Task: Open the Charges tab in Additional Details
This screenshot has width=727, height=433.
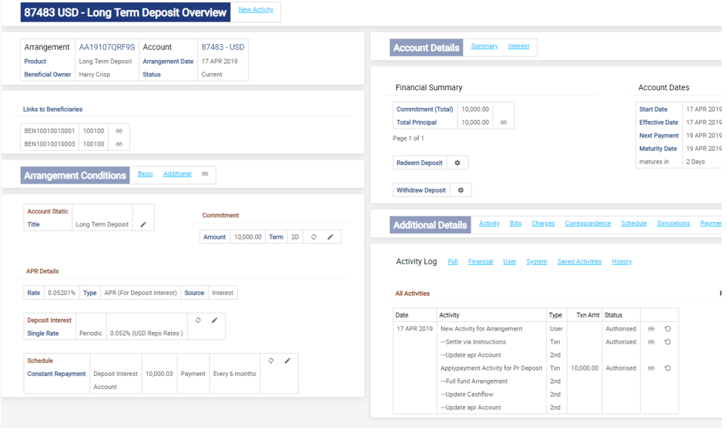Action: pos(543,223)
